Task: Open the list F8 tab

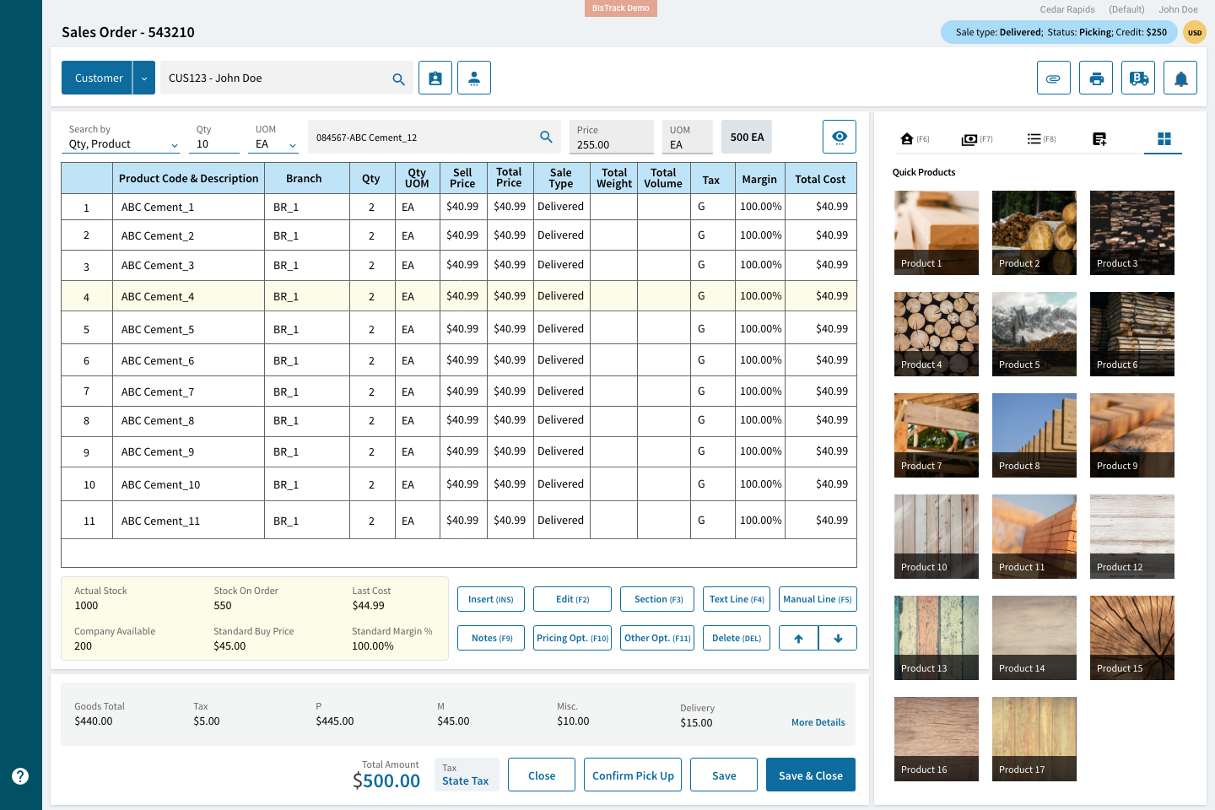Action: 1041,138
